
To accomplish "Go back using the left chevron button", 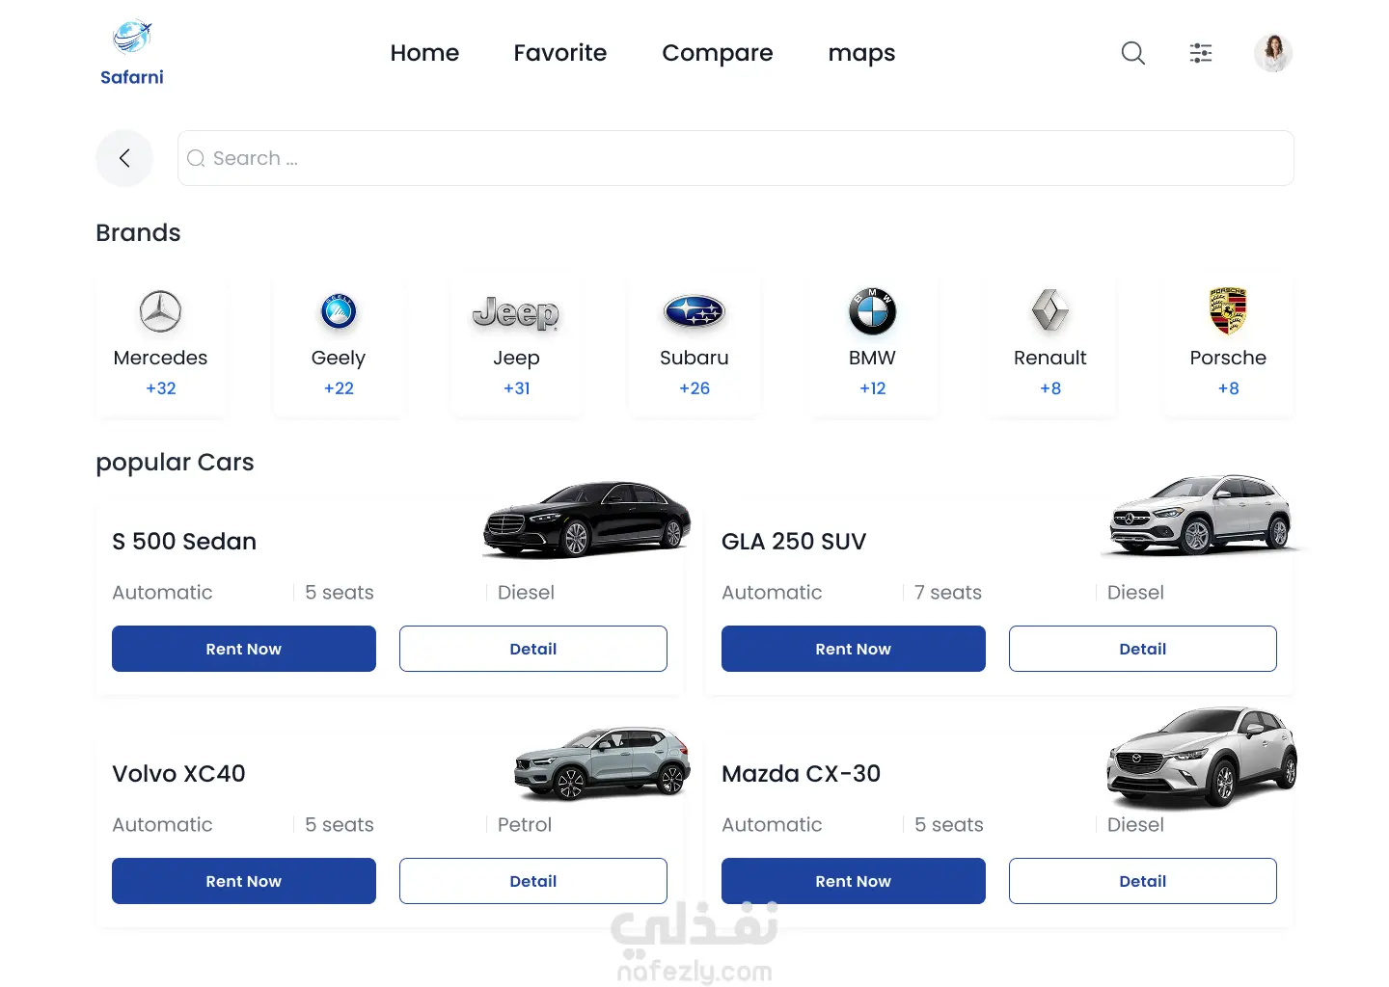I will click(124, 158).
